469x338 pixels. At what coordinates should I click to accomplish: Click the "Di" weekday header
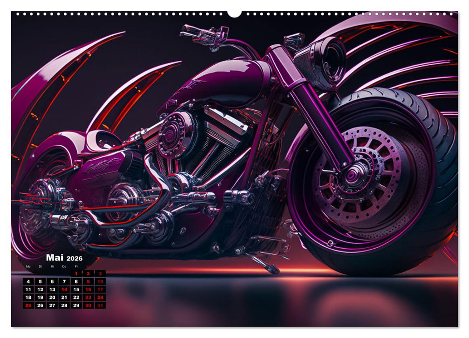[41, 267]
